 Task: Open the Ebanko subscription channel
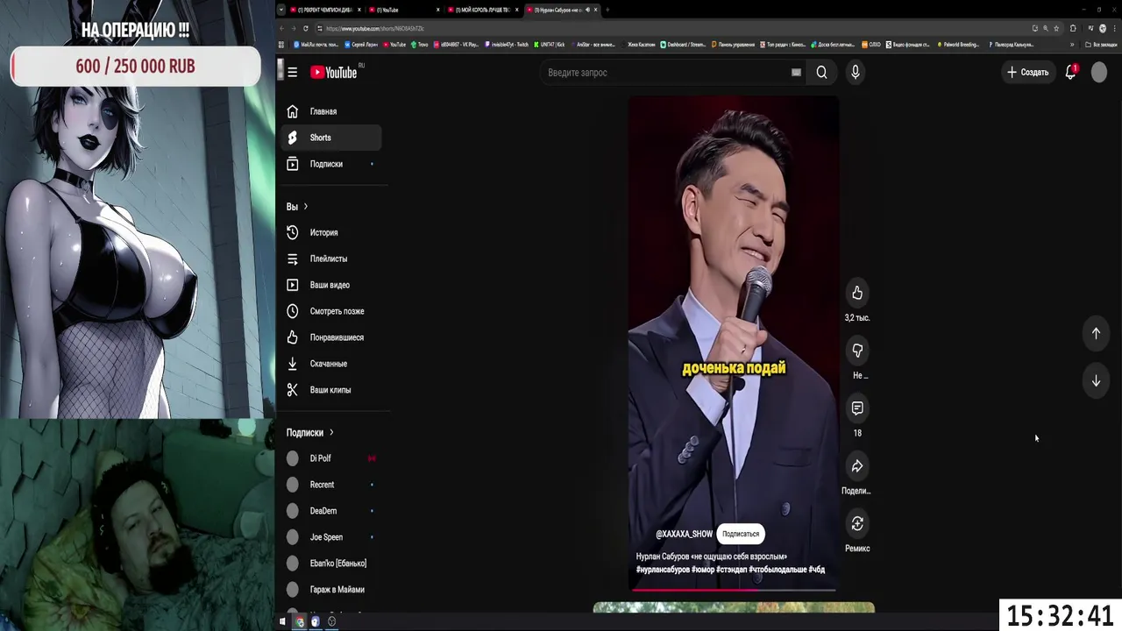[331, 564]
